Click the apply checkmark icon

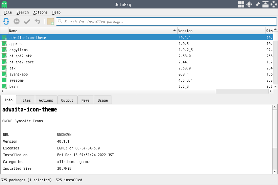point(27,21)
